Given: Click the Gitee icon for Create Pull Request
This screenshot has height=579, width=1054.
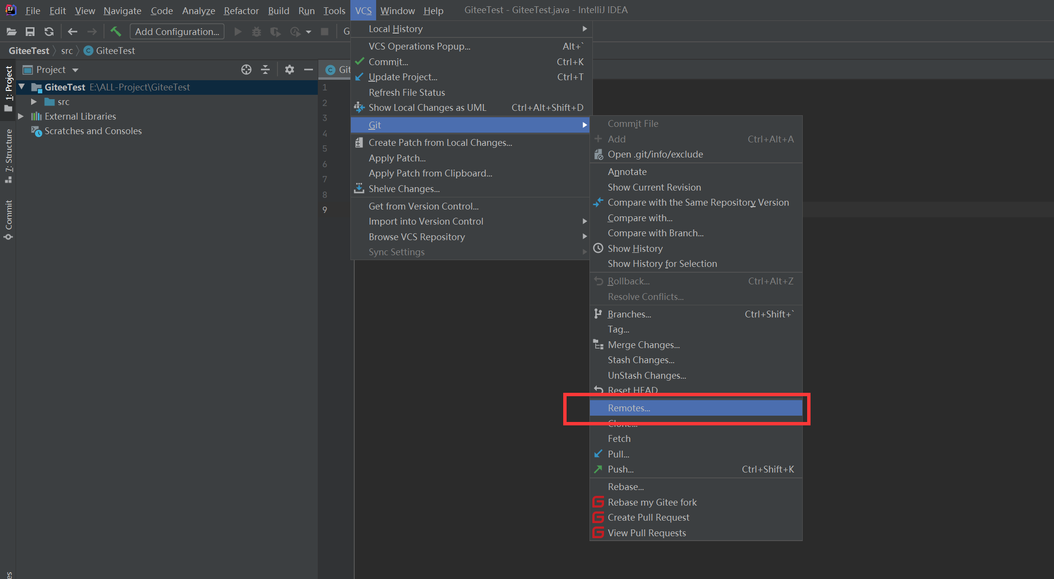Looking at the screenshot, I should [598, 517].
